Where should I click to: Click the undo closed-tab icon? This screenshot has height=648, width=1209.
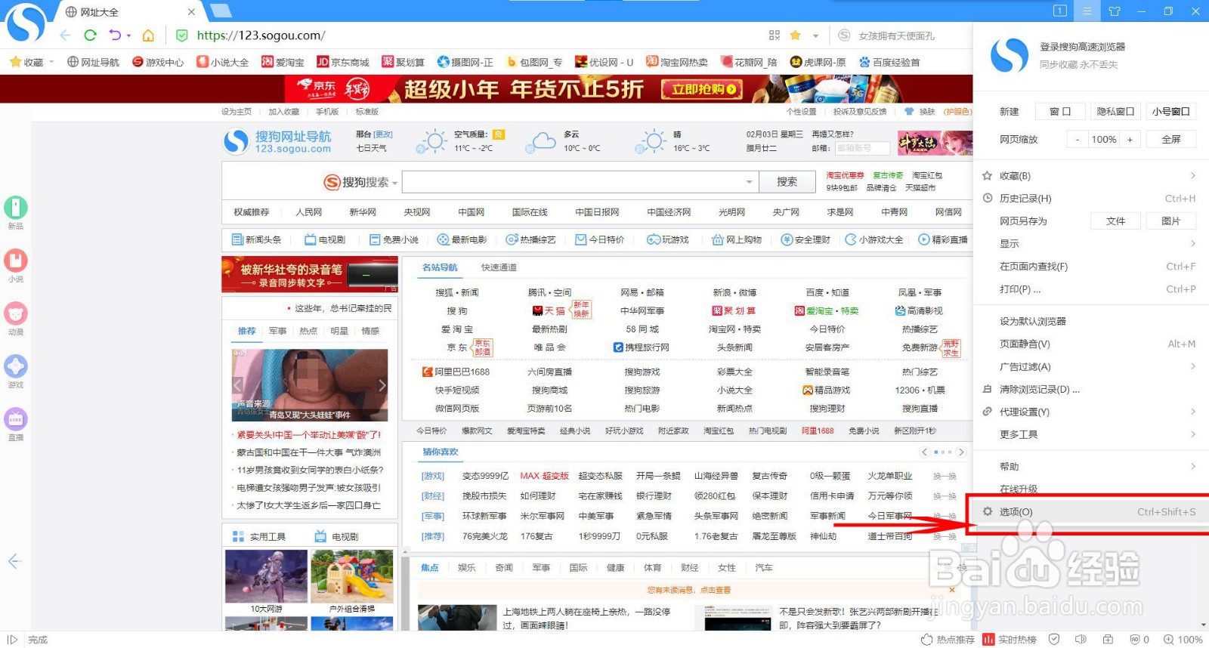115,35
